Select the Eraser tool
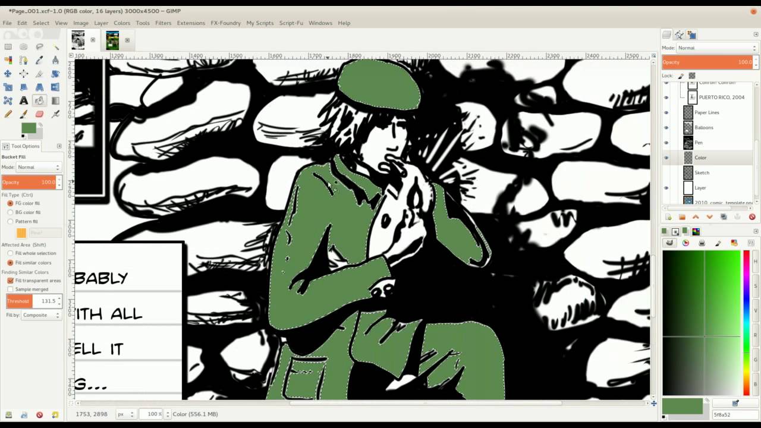This screenshot has width=761, height=428. click(x=39, y=114)
